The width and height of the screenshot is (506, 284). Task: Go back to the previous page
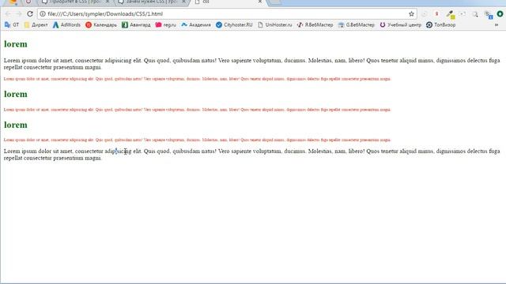pyautogui.click(x=8, y=14)
